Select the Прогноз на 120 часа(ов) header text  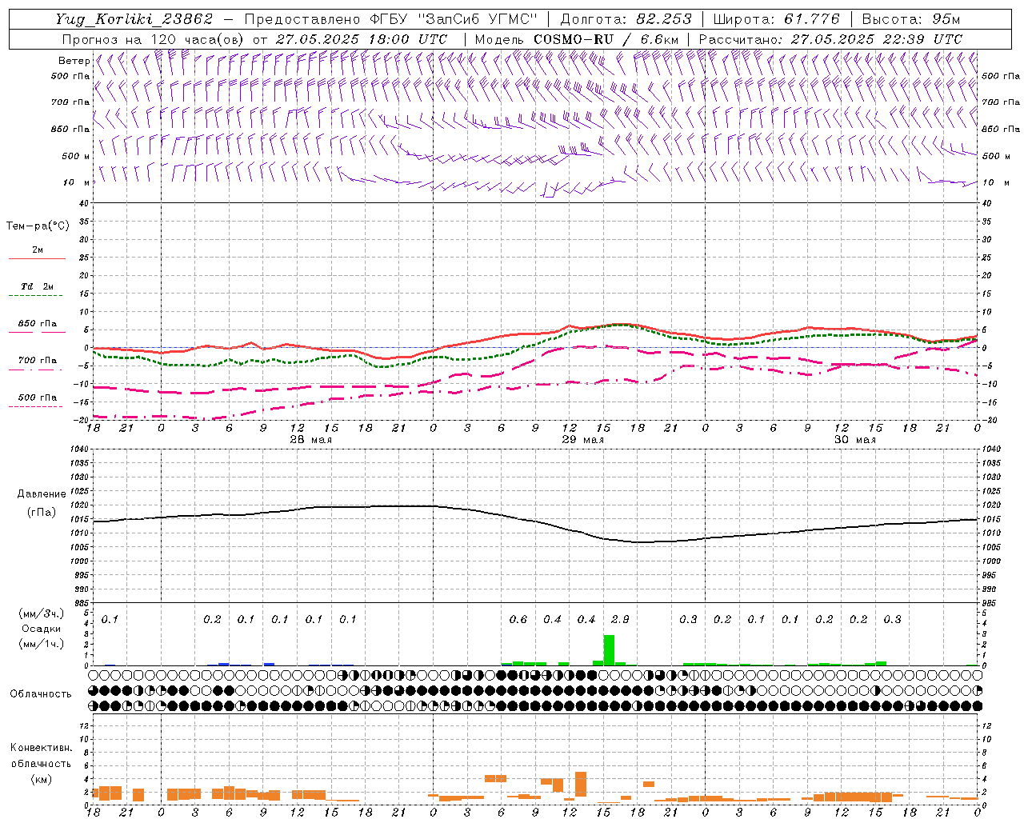point(154,39)
